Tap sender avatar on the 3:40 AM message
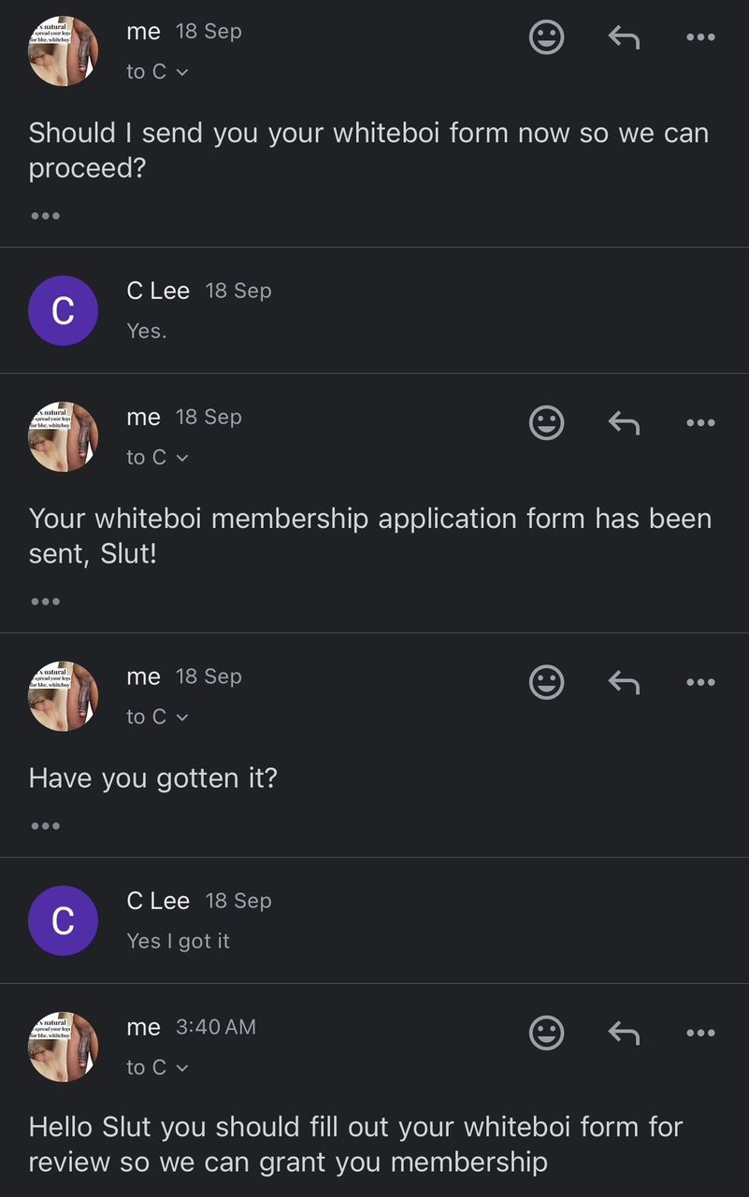This screenshot has height=1197, width=749. pos(63,1047)
